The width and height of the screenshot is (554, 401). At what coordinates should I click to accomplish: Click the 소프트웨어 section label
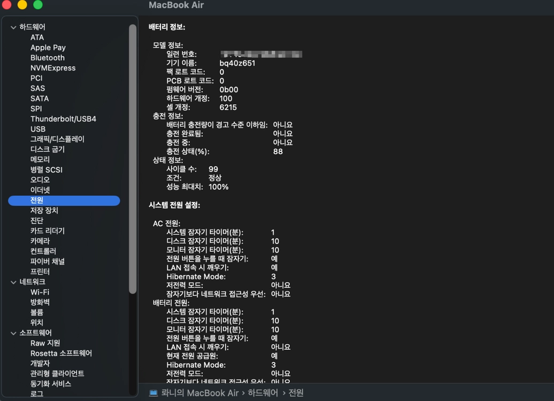35,333
